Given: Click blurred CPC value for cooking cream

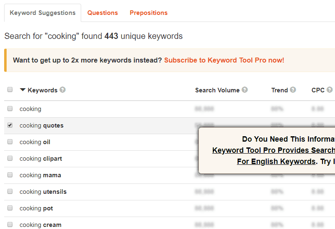Looking at the screenshot, I should pyautogui.click(x=318, y=225).
